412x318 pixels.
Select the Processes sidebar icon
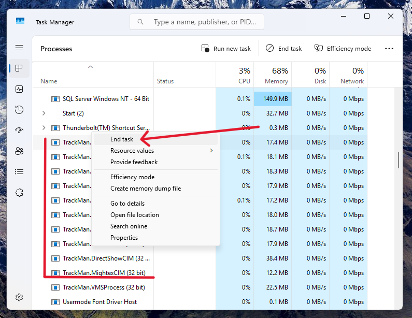coord(19,68)
